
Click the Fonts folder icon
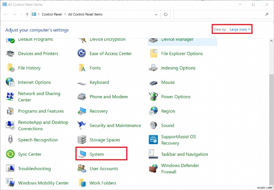[82, 68]
